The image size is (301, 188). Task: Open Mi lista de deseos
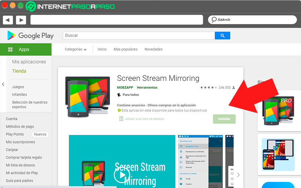click(20, 165)
